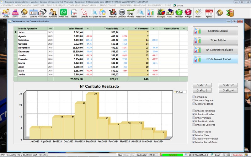The width and height of the screenshot is (251, 157).
Task: Open the Vendas shopping cart icon
Action: click(x=131, y=13)
